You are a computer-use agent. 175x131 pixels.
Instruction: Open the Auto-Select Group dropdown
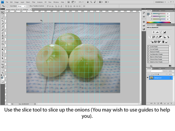[x=22, y=6]
